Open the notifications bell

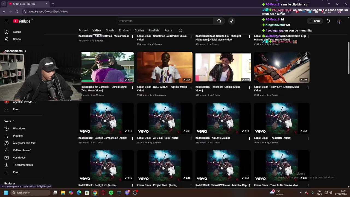click(x=328, y=21)
